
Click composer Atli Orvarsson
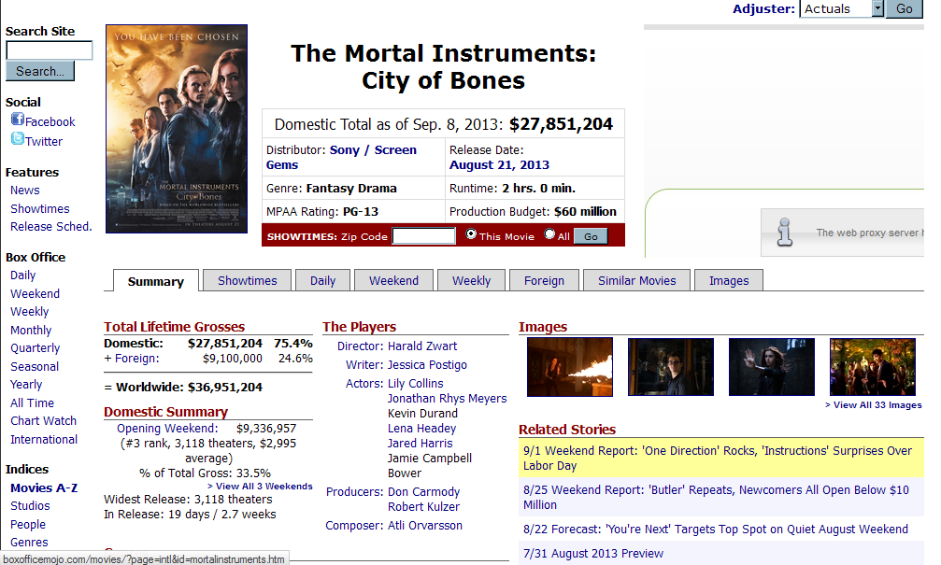[x=425, y=526]
